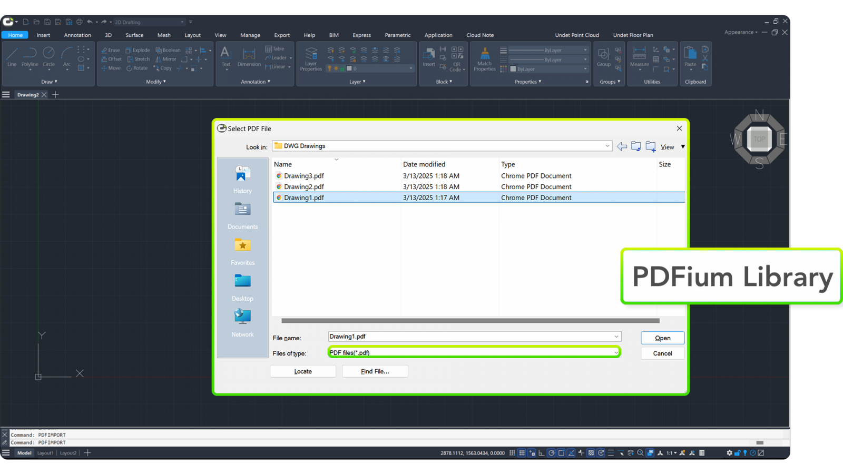Viewport: 843px width, 474px height.
Task: Open Layer Properties
Action: pyautogui.click(x=311, y=59)
